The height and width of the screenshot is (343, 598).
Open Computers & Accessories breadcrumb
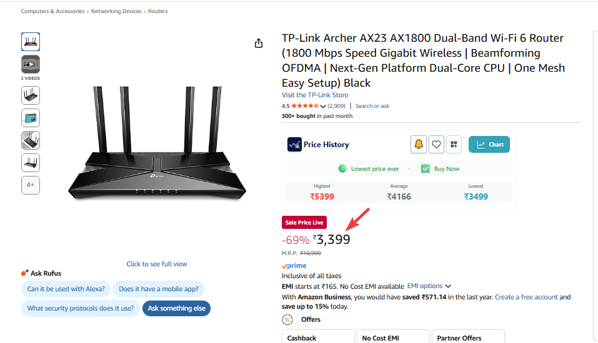[53, 11]
